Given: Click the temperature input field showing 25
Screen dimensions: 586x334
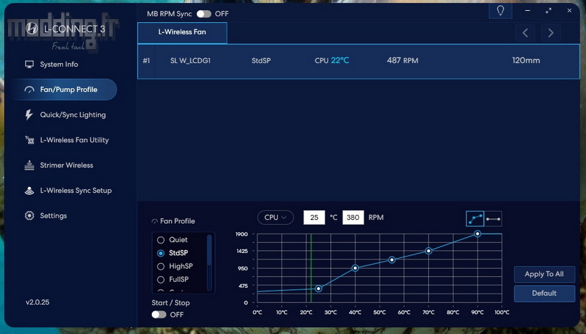Looking at the screenshot, I should click(314, 217).
